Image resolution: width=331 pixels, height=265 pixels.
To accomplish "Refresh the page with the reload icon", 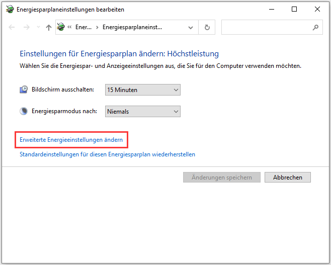I will [207, 27].
